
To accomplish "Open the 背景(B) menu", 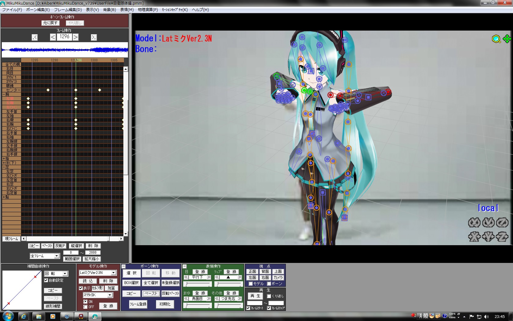I will 110,10.
